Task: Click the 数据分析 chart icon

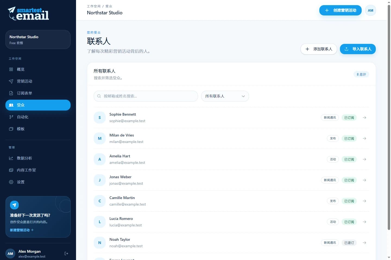Action: [11, 158]
